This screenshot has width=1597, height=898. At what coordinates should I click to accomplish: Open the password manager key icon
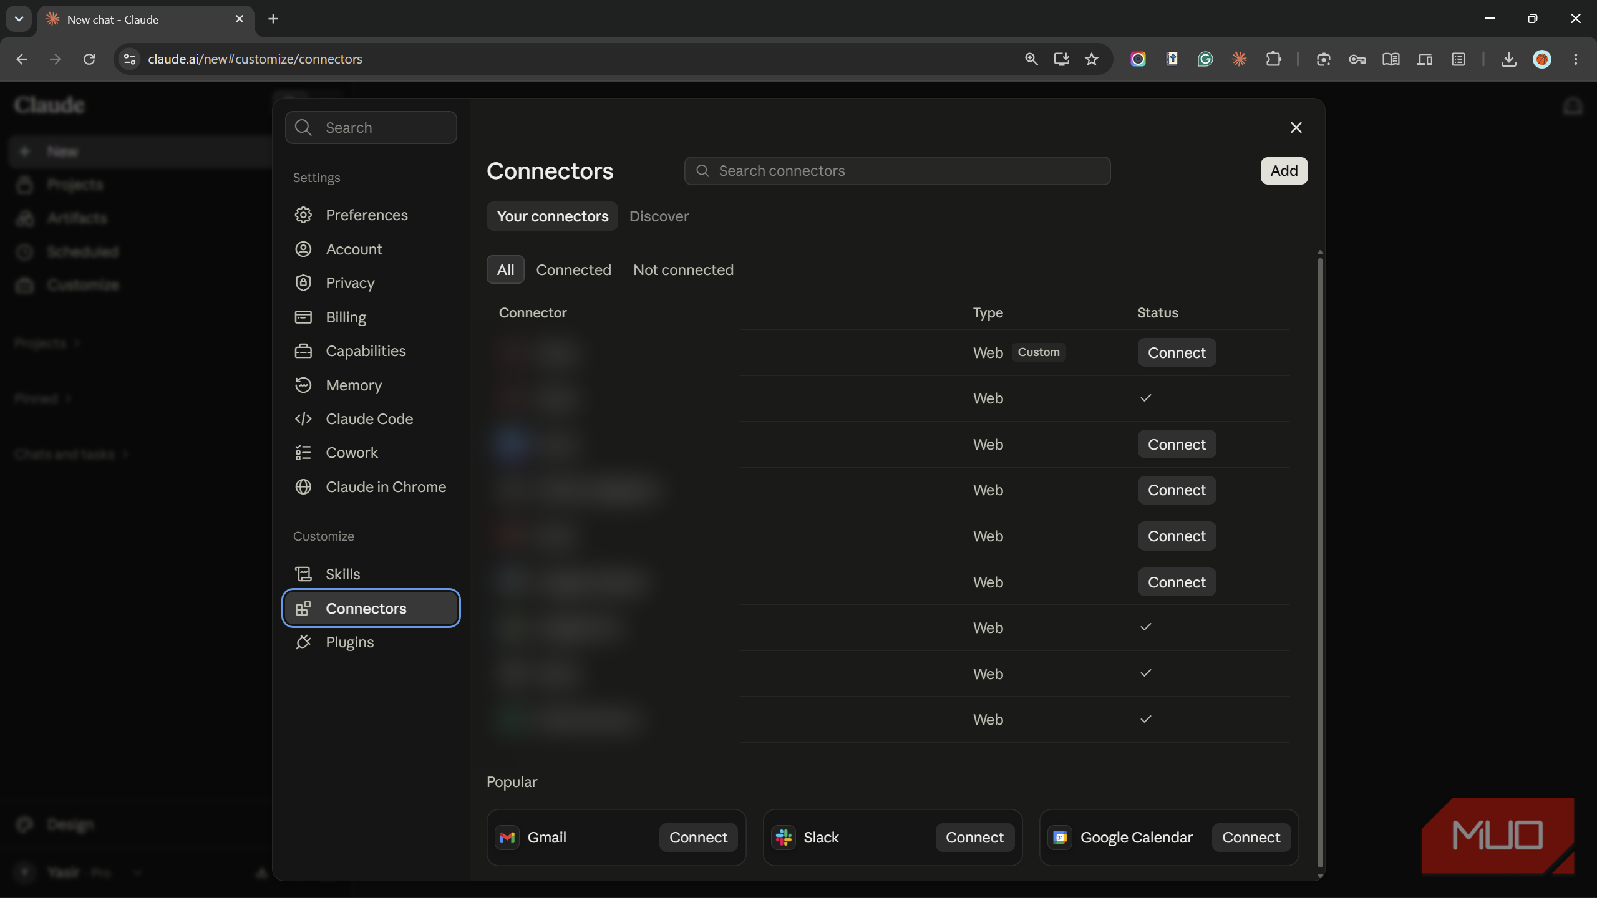click(1357, 59)
